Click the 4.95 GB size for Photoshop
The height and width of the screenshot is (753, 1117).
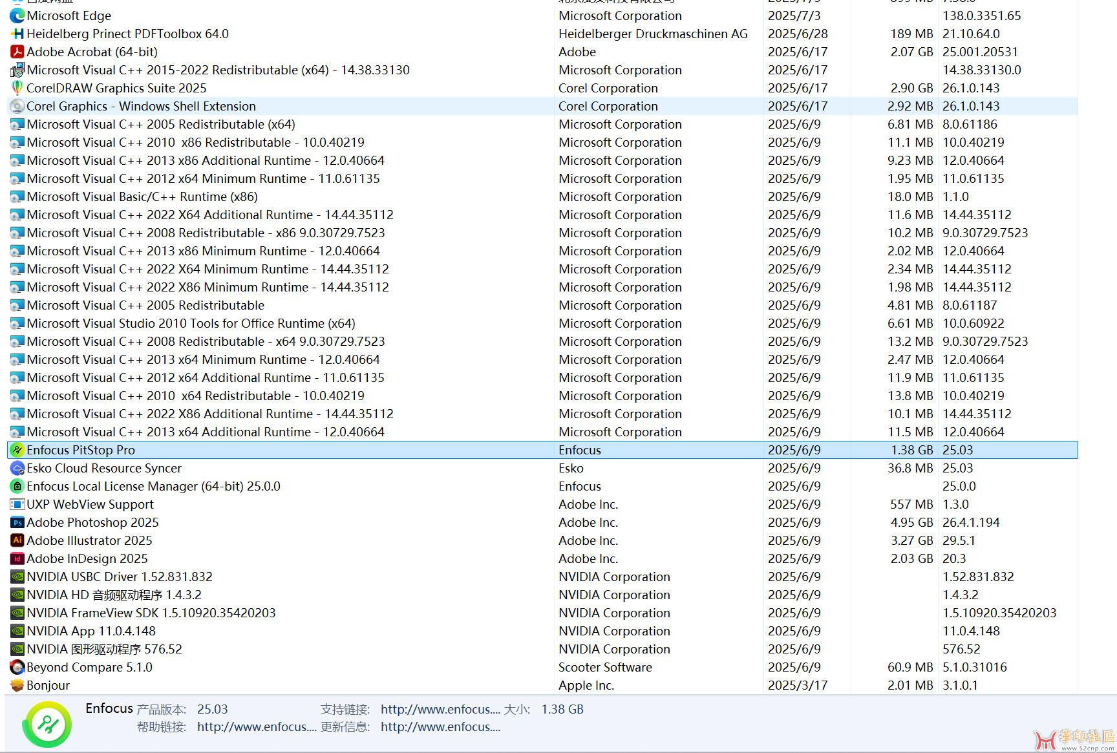pos(911,522)
